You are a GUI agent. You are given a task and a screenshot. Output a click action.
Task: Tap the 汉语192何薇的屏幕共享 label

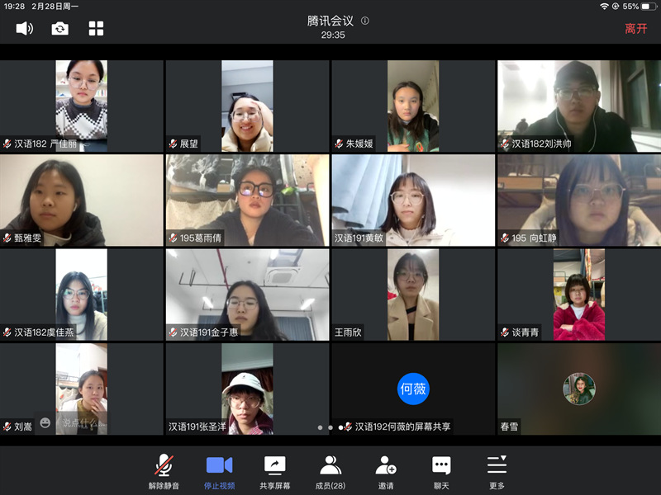click(402, 427)
